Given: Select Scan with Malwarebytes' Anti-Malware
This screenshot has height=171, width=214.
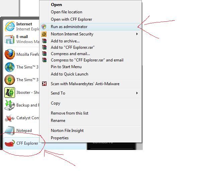Looking at the screenshot, I should pos(85,84).
